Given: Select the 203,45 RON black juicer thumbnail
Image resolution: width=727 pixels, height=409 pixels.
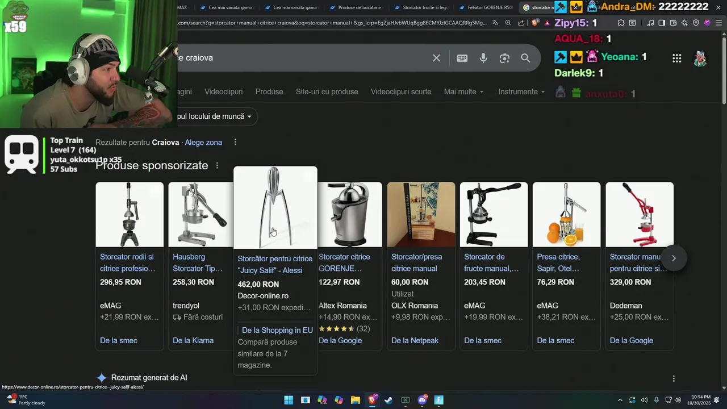Looking at the screenshot, I should [494, 215].
